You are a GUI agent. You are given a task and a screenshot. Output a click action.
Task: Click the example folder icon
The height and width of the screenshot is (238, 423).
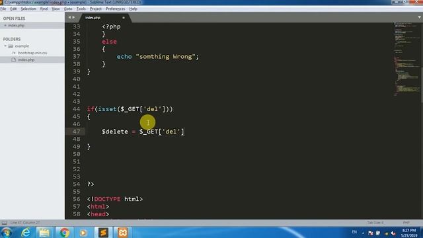pyautogui.click(x=11, y=46)
